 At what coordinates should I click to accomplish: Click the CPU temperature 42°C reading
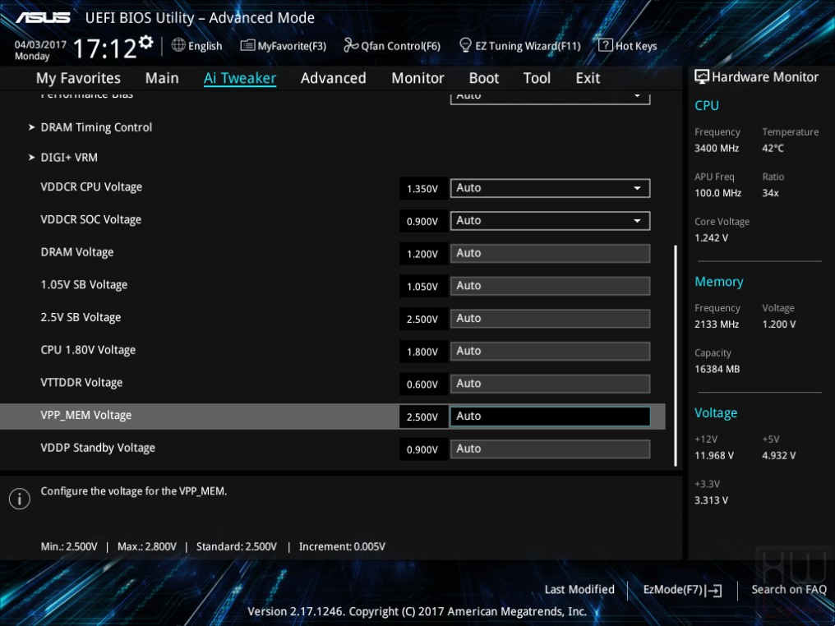coord(773,149)
